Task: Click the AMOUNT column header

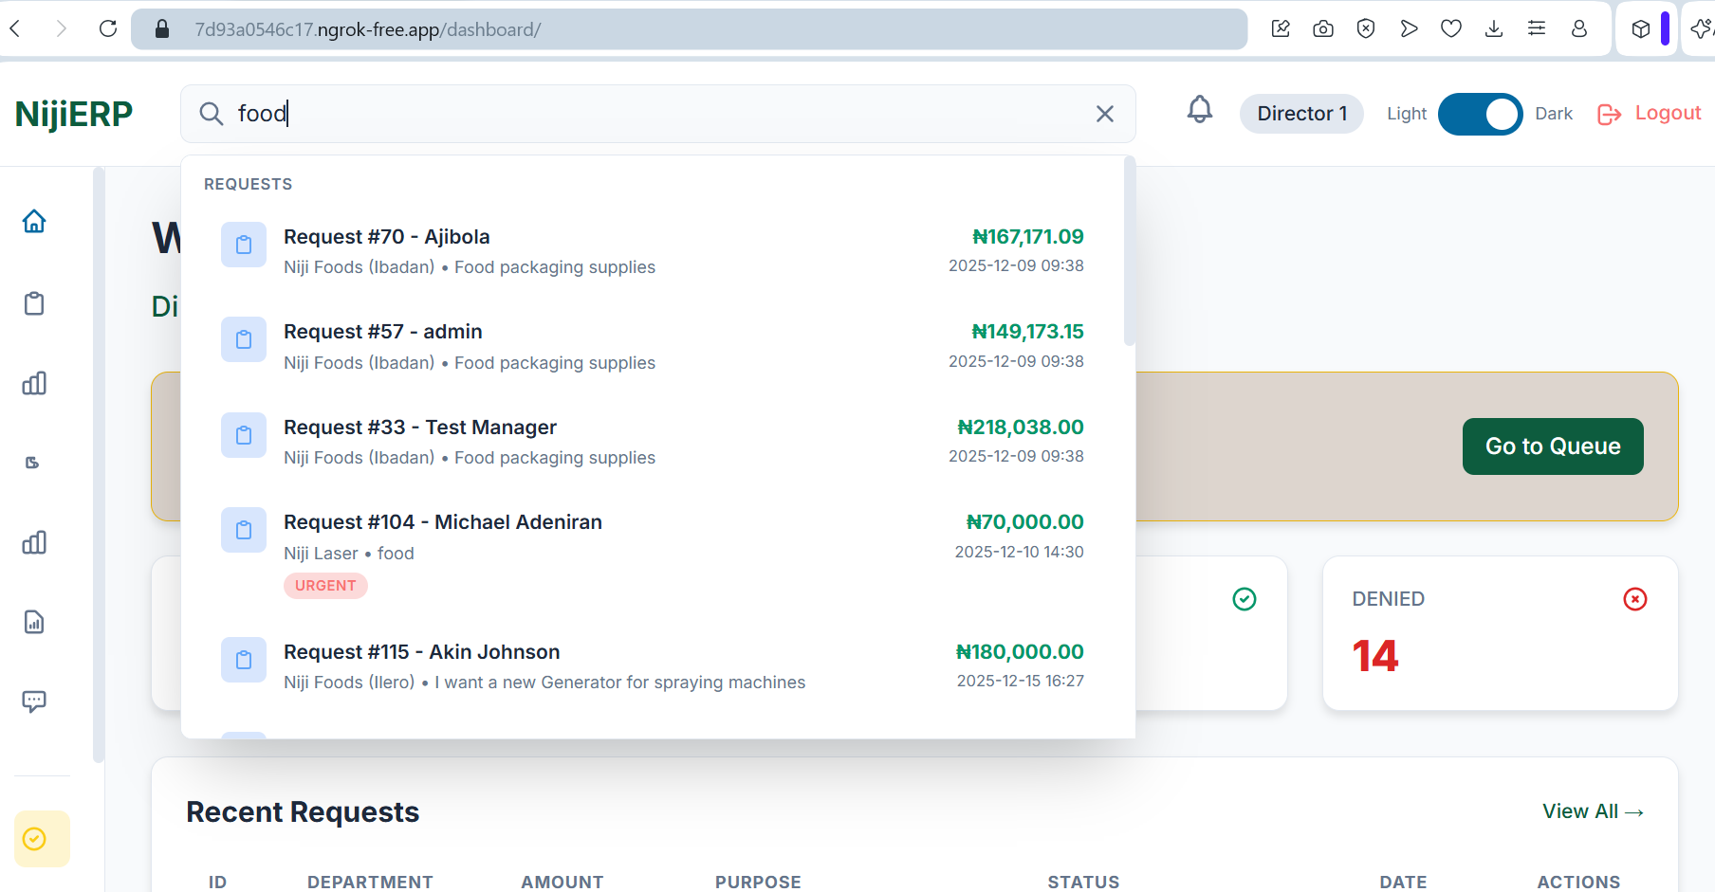Action: coord(562,882)
